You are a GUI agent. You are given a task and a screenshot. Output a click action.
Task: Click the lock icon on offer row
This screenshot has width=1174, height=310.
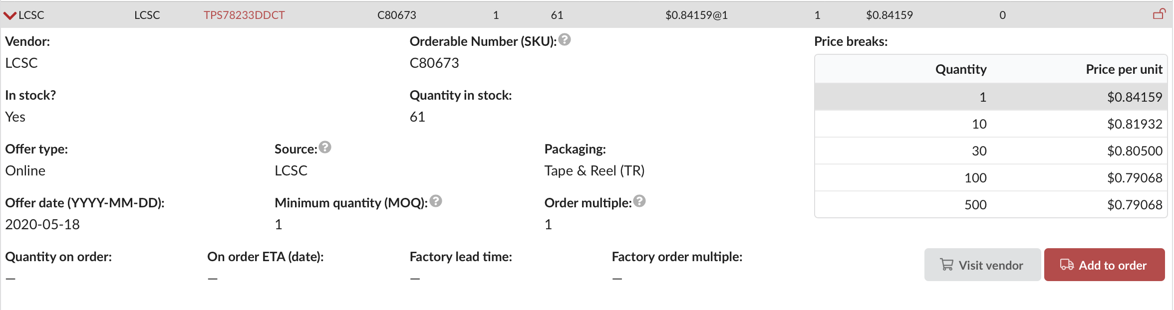[1159, 14]
